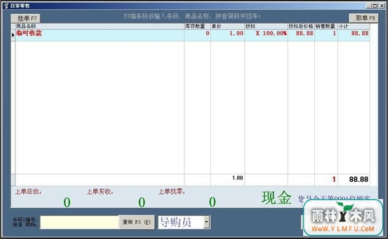The width and height of the screenshot is (388, 239).
Task: Click the 单价 column header
Action: 228,26
